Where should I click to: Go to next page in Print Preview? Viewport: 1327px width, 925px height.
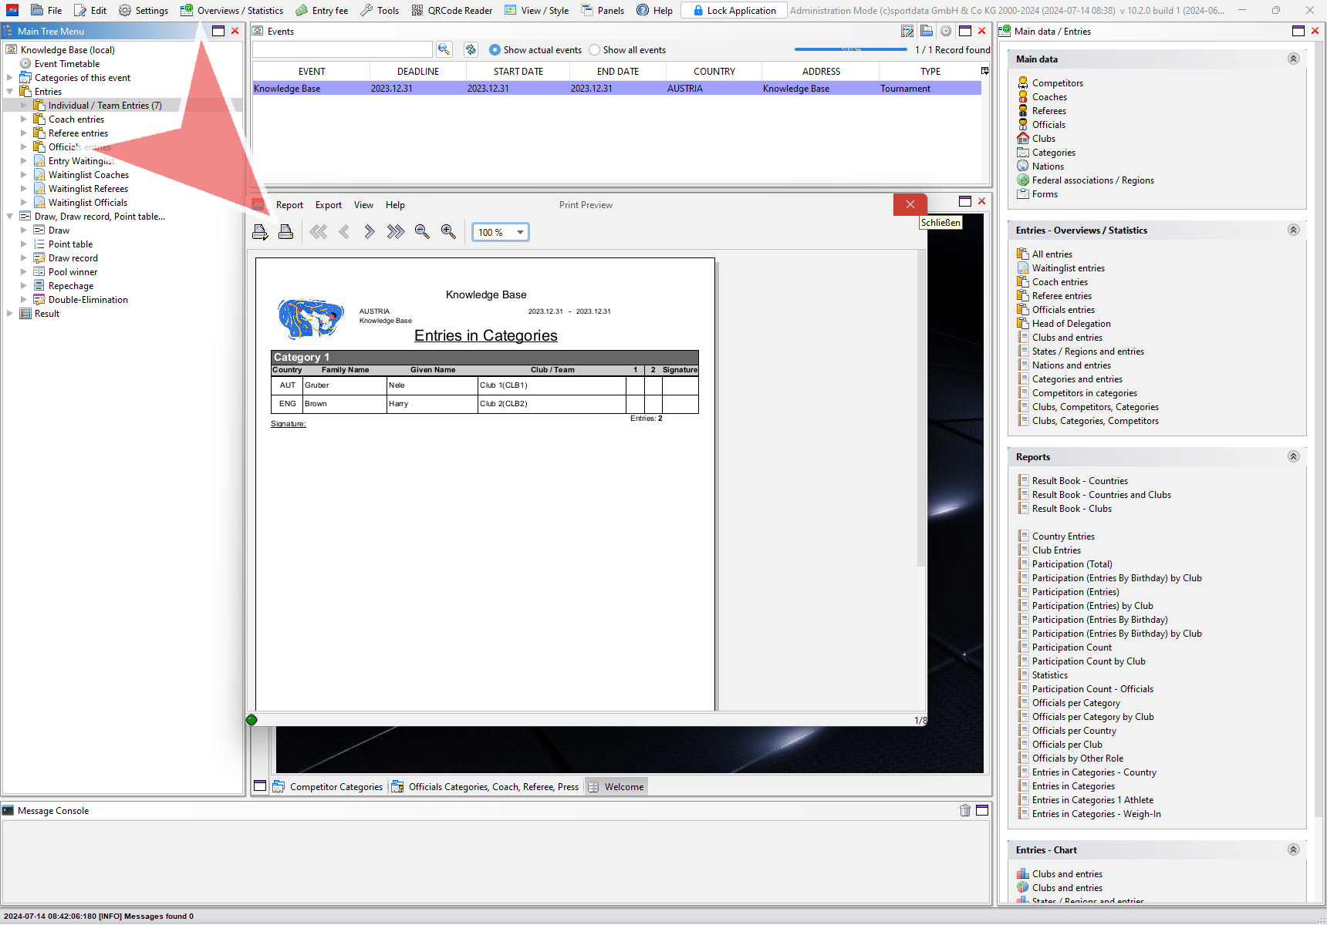[x=370, y=232]
